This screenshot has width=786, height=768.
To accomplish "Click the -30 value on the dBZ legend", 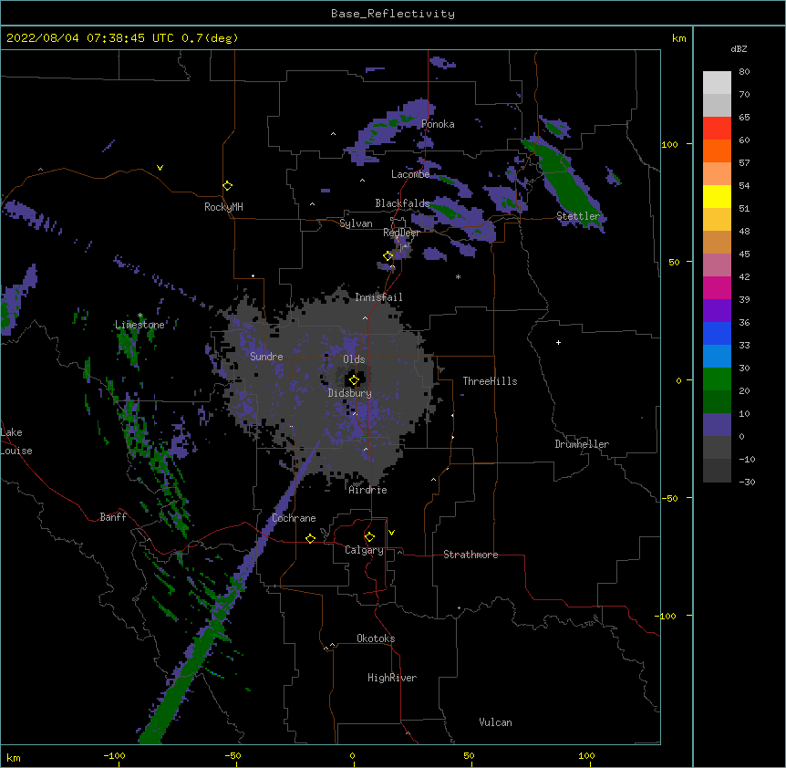I will [747, 483].
